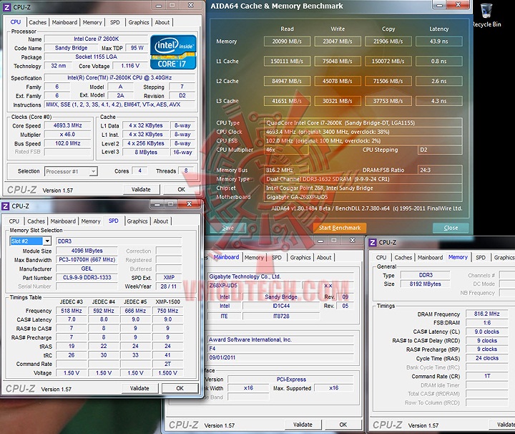Image resolution: width=515 pixels, height=434 pixels.
Task: Open the Caches tab in the SPD CPU-Z window
Action: 36,221
